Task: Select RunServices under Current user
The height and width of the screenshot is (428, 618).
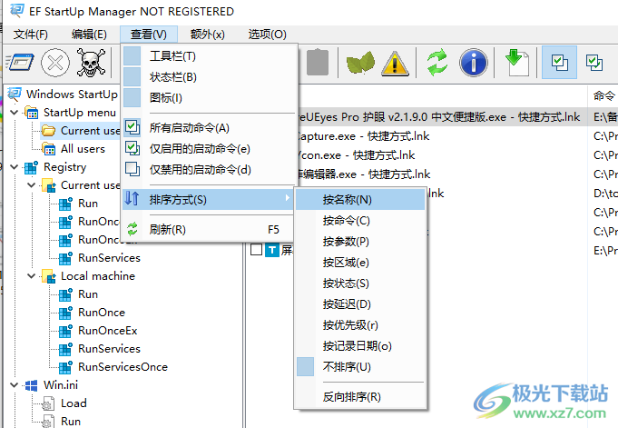Action: click(x=109, y=258)
